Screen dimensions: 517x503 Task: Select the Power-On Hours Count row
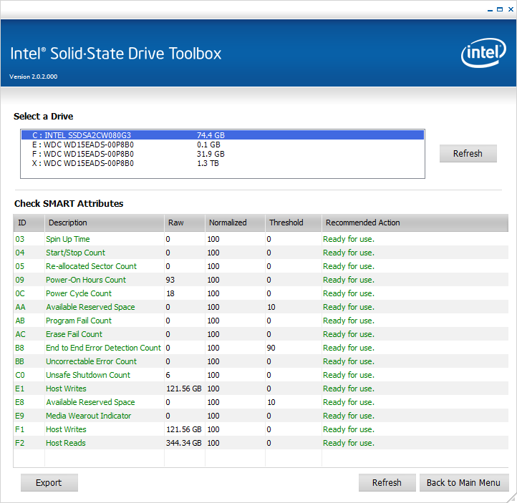(86, 280)
